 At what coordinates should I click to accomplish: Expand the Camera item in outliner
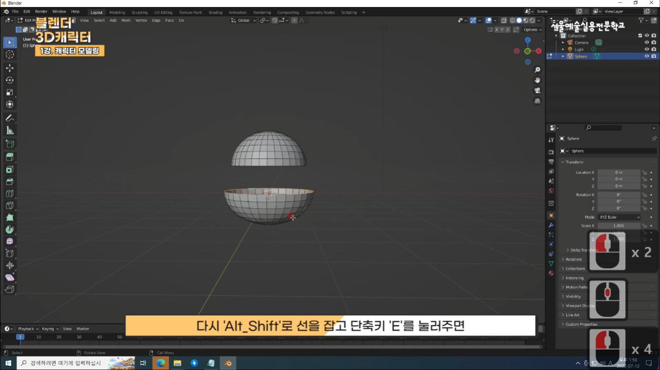click(x=563, y=42)
